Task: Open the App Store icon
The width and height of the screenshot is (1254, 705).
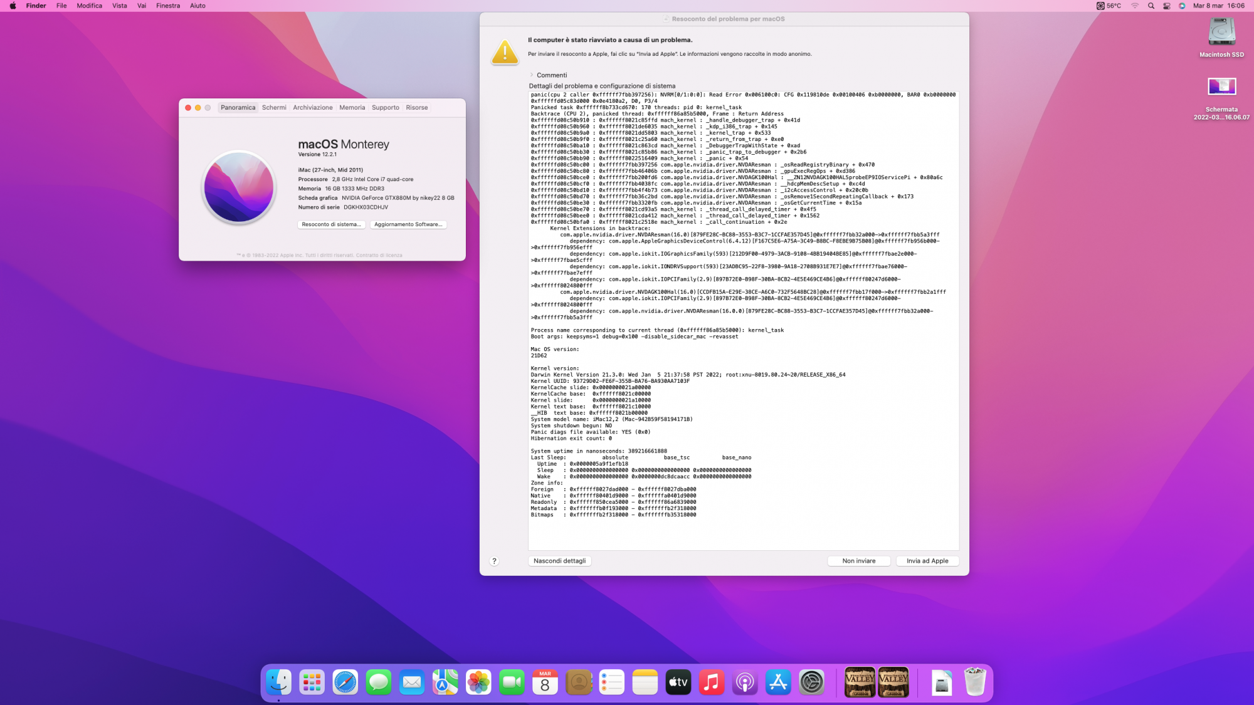Action: coord(778,682)
